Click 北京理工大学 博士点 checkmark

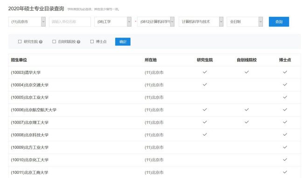(x=285, y=122)
